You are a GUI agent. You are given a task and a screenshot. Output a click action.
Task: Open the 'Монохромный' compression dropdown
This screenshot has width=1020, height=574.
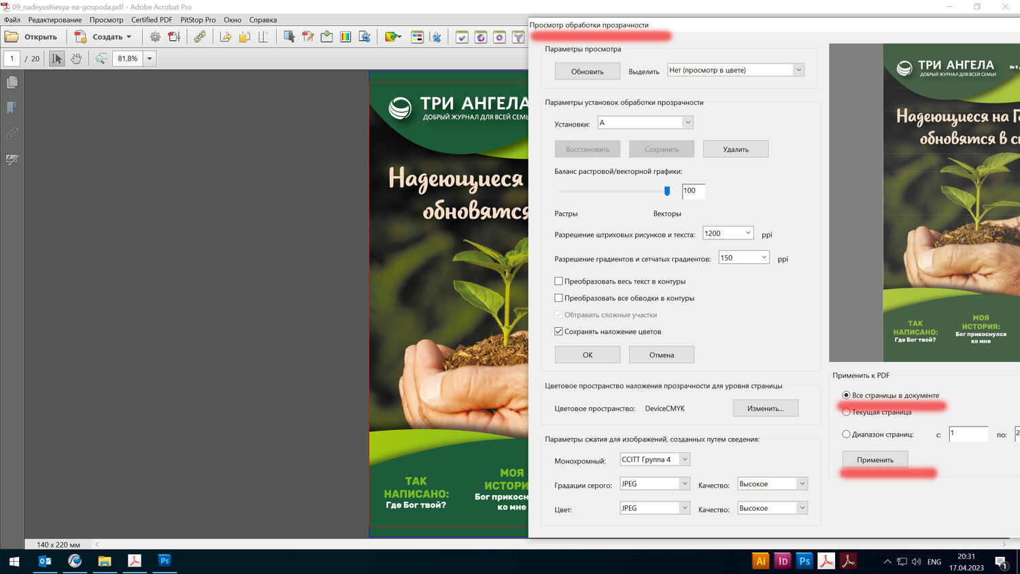point(655,460)
